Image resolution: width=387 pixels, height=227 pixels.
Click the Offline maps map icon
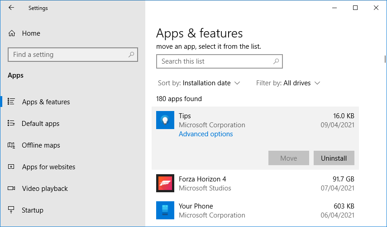coord(12,145)
